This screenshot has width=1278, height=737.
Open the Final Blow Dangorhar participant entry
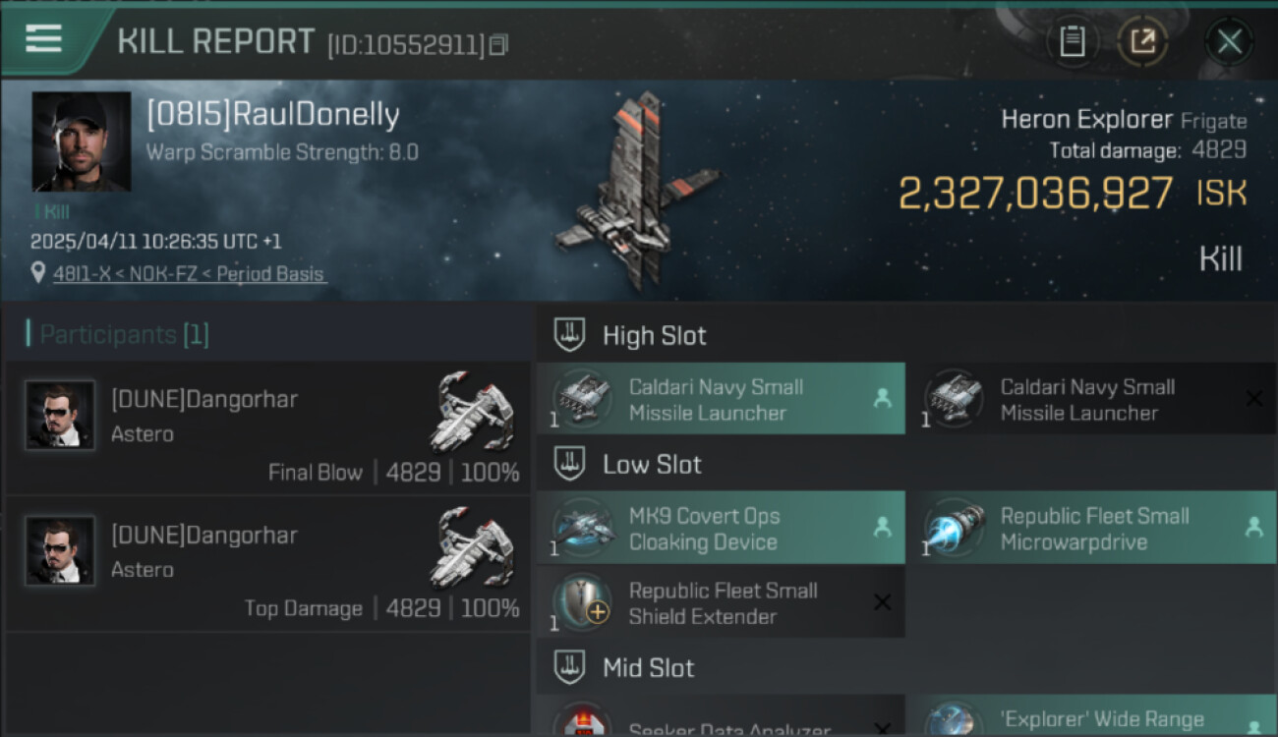tap(268, 427)
